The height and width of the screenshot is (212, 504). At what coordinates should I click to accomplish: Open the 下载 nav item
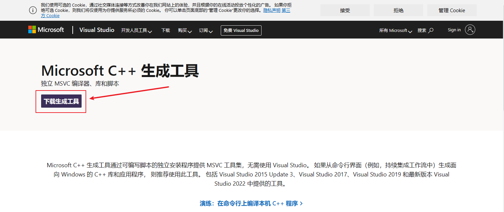coord(165,30)
